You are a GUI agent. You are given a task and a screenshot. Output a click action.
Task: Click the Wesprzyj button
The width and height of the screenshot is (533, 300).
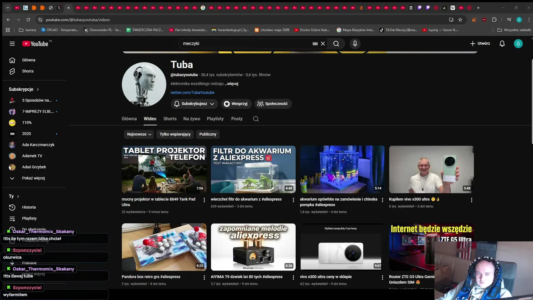pos(236,104)
